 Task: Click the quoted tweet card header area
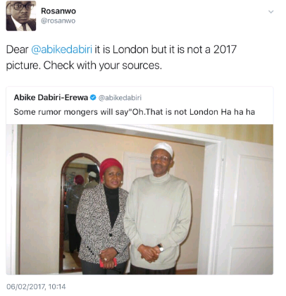[139, 105]
